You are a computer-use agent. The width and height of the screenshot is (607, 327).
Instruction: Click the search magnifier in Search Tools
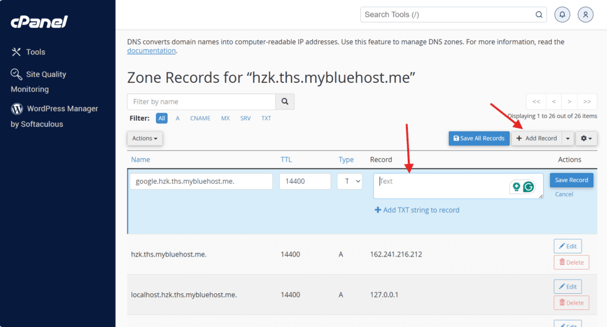(x=539, y=15)
